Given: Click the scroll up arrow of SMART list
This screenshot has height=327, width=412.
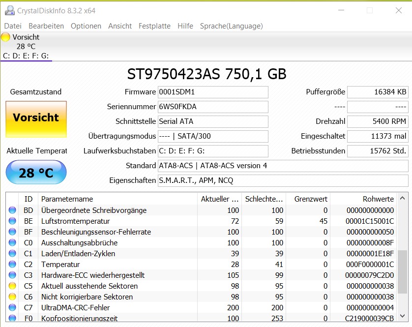Looking at the screenshot, I should tap(402, 198).
